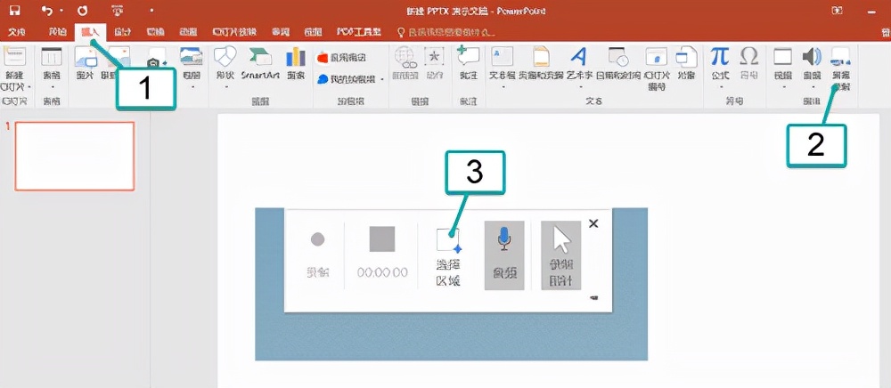
Task: Click the Save icon in quick access toolbar
Action: pyautogui.click(x=15, y=10)
